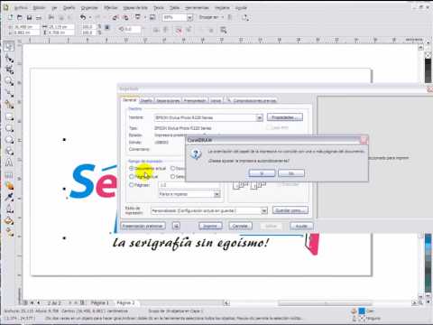Click the Export icon in the toolbar
This screenshot has height=325, width=433.
(x=126, y=17)
